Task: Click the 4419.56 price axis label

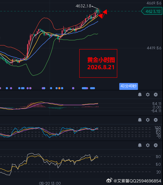Action: [154, 48]
